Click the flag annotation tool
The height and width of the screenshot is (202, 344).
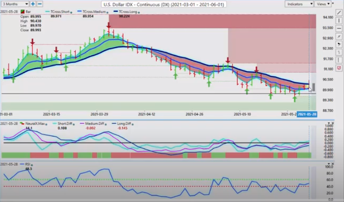[339, 44]
